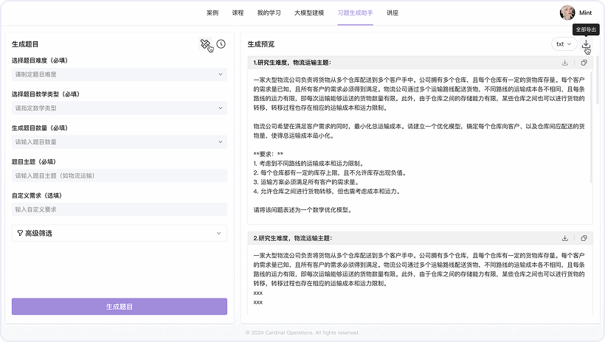The height and width of the screenshot is (342, 605).
Task: Expand the 高级筛选 advanced filter section
Action: [x=120, y=233]
